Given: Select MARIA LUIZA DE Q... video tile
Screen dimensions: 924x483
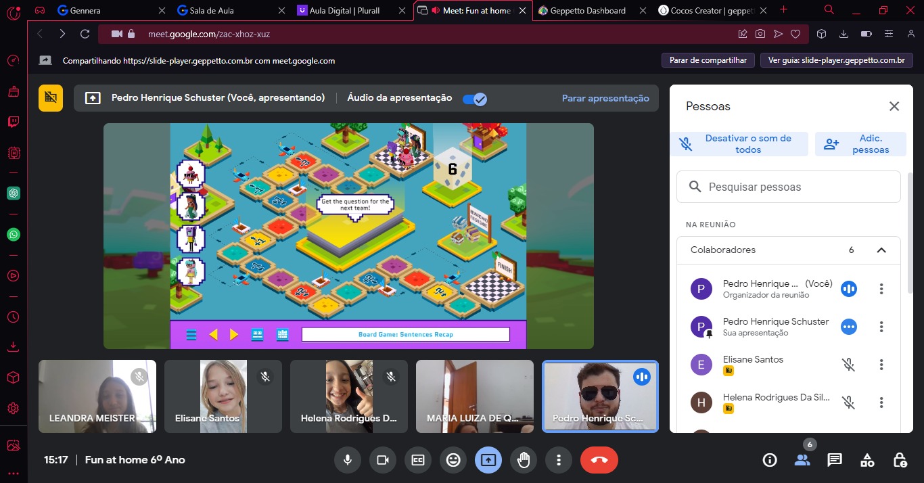Looking at the screenshot, I should (x=475, y=396).
